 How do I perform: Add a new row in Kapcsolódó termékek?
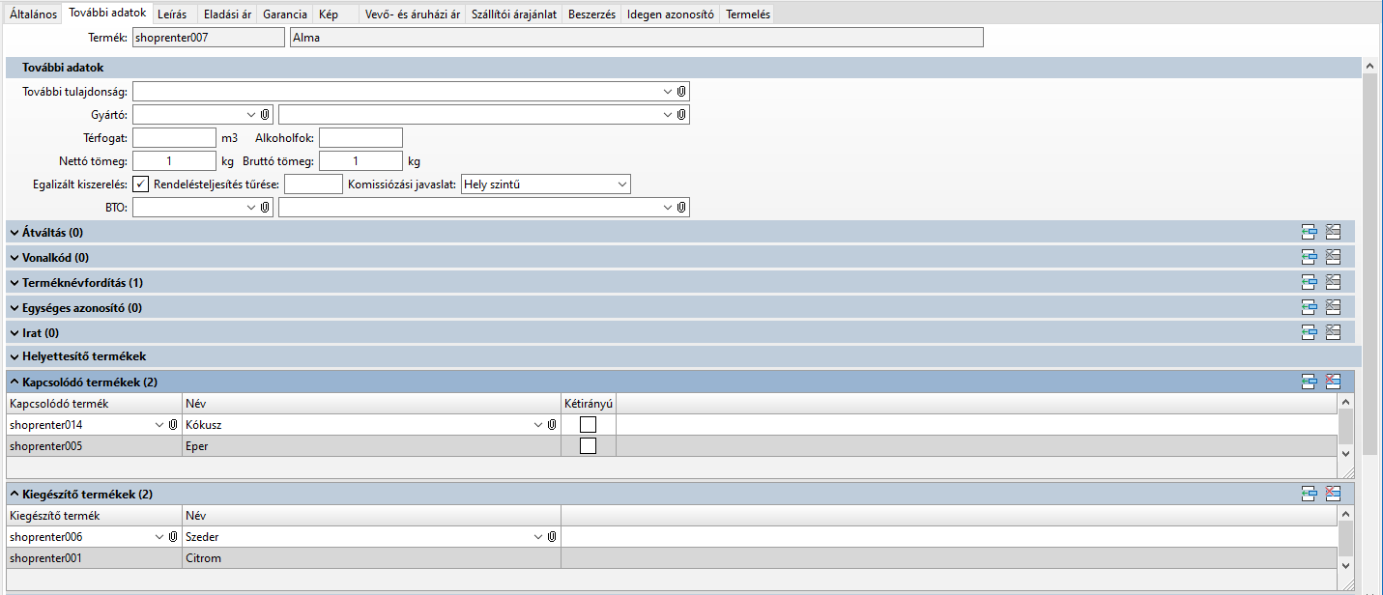coord(1310,382)
